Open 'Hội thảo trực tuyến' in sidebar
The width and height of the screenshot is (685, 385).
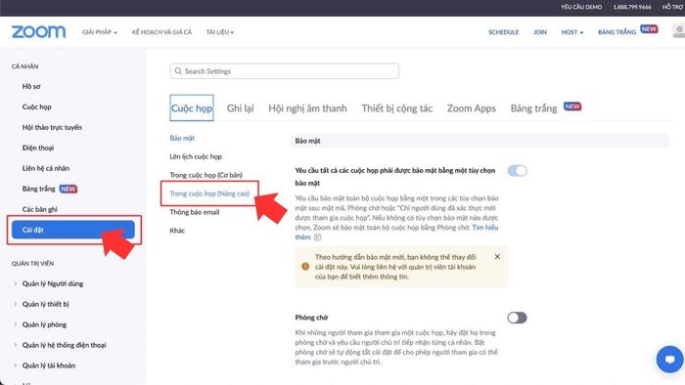click(x=52, y=127)
